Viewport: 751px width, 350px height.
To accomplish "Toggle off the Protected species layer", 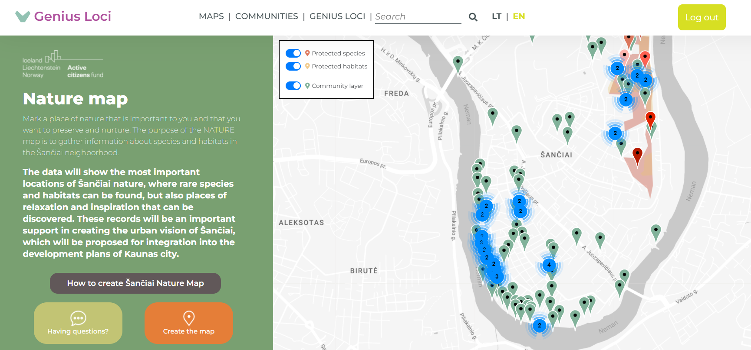I will (x=293, y=53).
